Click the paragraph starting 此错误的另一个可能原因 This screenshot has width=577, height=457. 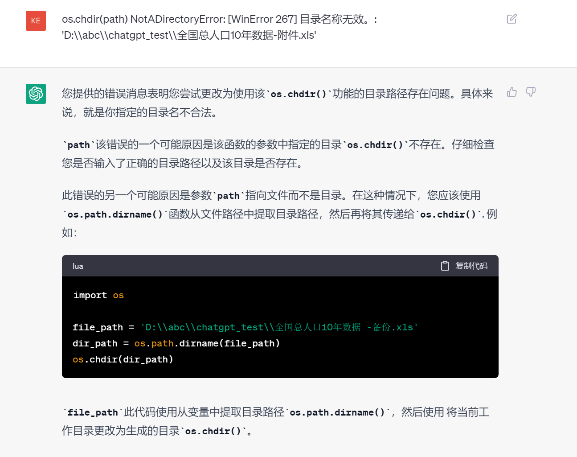279,214
